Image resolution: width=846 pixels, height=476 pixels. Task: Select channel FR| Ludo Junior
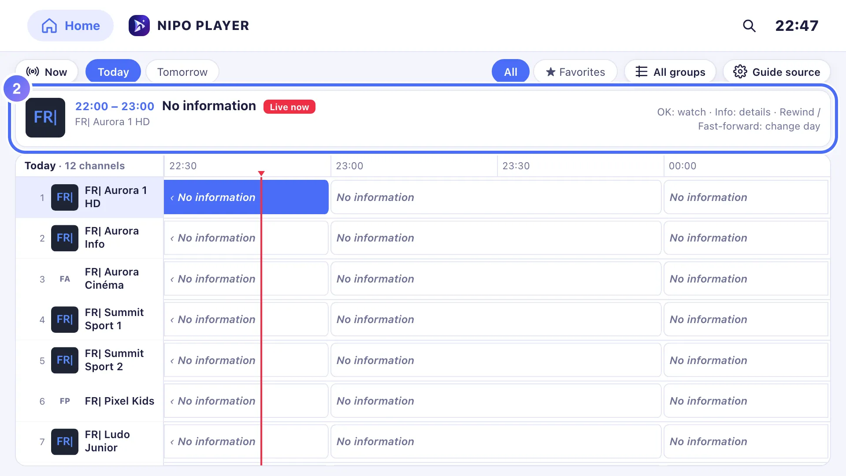[x=90, y=441]
